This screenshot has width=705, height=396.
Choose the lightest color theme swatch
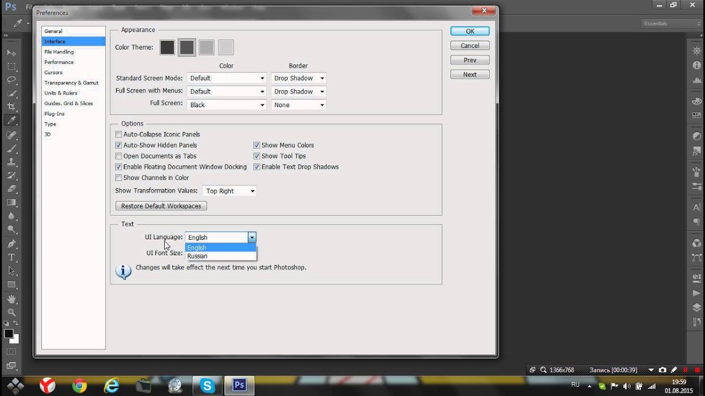[226, 47]
